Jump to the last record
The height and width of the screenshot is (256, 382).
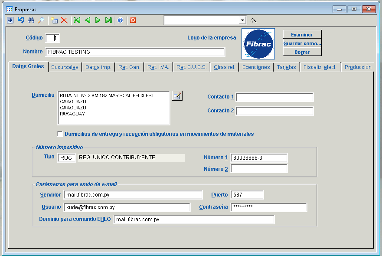tap(108, 20)
